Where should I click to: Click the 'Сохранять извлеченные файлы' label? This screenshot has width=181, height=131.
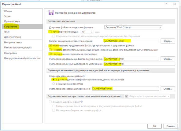(x=66, y=76)
